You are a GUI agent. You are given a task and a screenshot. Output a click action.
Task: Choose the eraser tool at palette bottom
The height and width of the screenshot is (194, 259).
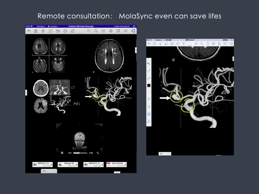(x=149, y=121)
